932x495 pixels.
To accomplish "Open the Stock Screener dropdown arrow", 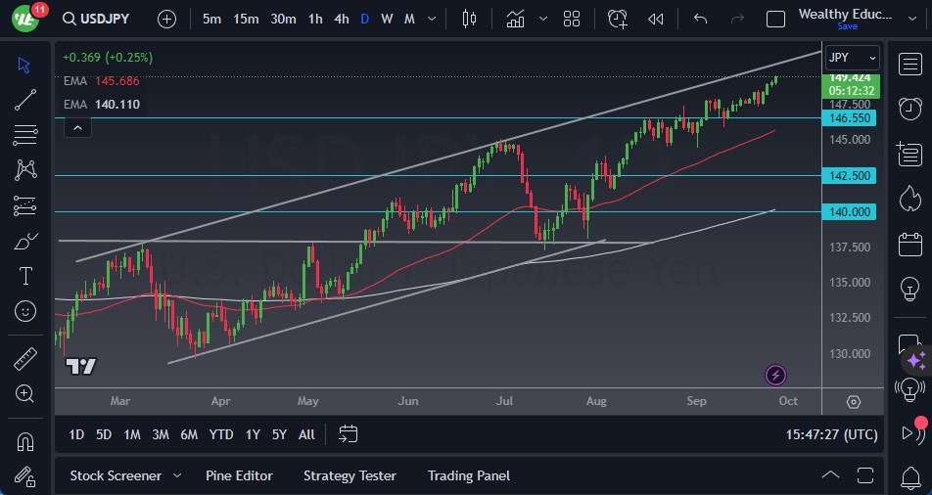I will tap(177, 475).
